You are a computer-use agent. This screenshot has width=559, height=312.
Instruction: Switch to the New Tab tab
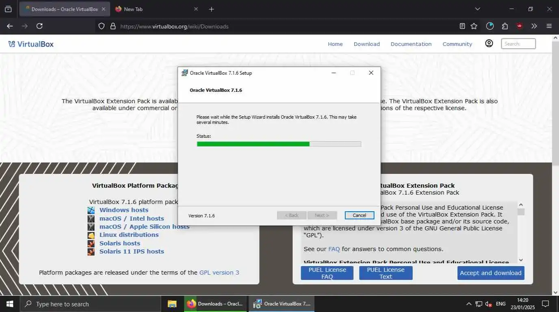pos(157,9)
